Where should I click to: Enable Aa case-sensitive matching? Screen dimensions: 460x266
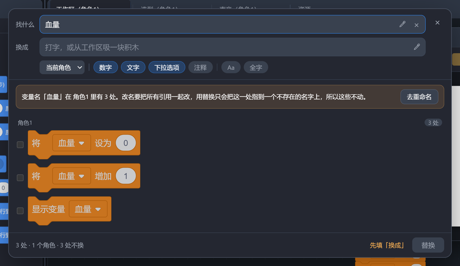tap(231, 67)
